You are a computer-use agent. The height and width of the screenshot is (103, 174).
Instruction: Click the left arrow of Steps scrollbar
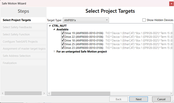click(x=3, y=93)
